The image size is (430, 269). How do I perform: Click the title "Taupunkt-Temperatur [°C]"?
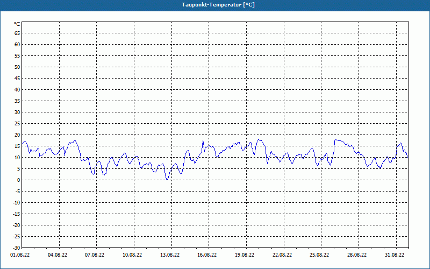218,5
